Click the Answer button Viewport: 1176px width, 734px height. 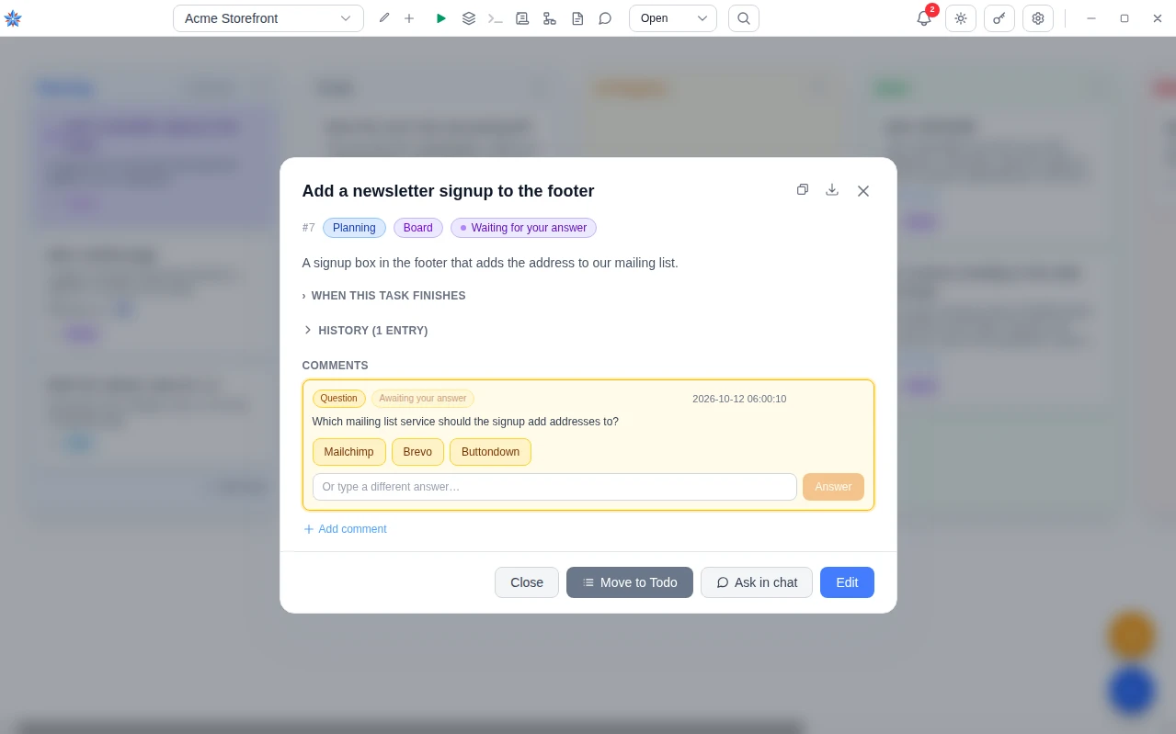pyautogui.click(x=833, y=487)
